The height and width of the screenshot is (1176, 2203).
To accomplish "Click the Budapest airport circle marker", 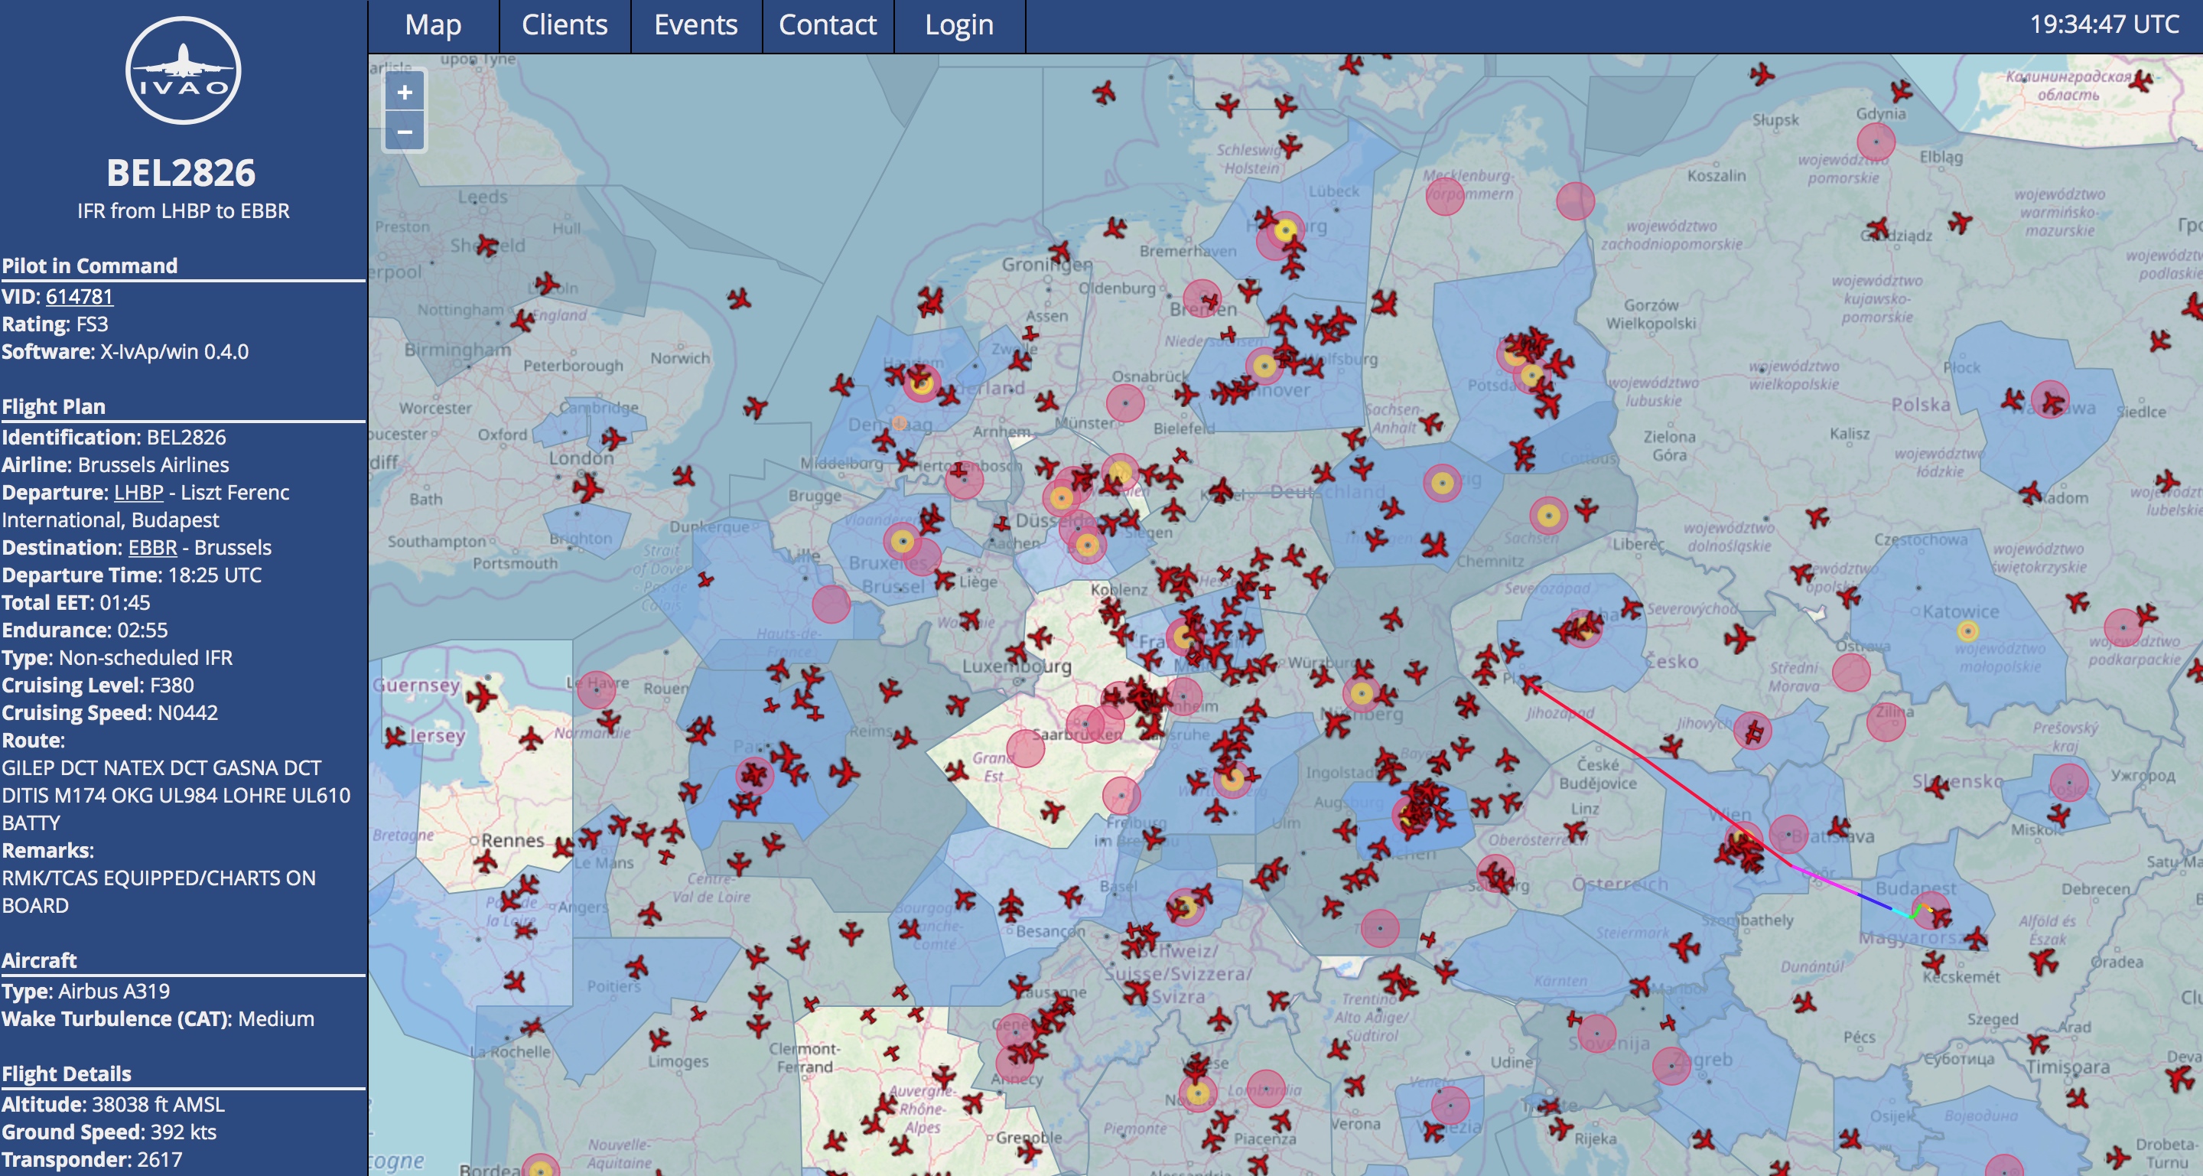I will pos(1929,911).
